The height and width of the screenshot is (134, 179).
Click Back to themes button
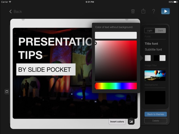156,114
